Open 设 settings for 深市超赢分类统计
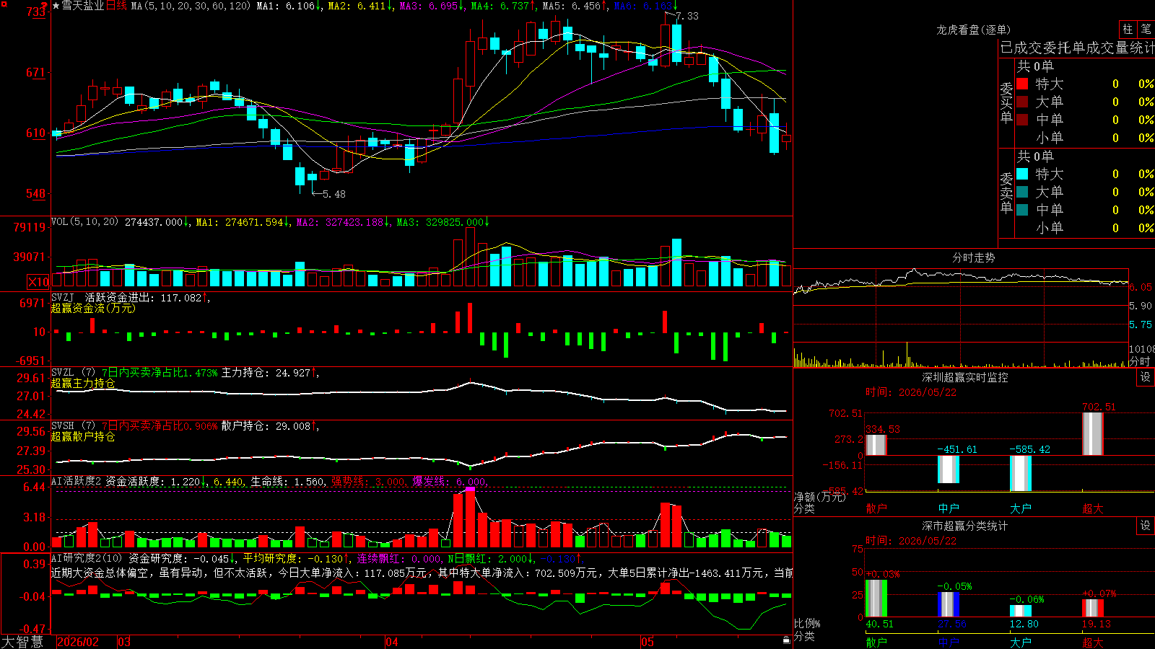This screenshot has height=649, width=1155. coord(1146,526)
